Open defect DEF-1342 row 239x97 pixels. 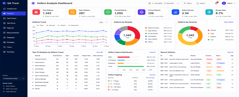[x=197, y=59]
